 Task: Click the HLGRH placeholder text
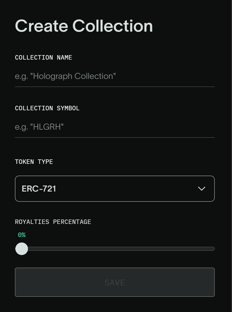pos(39,127)
